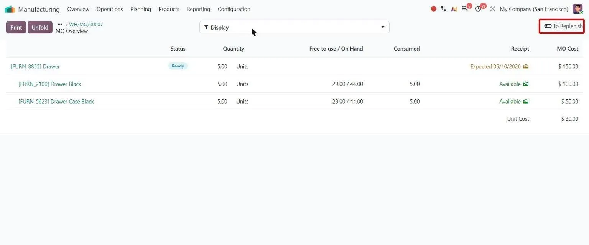Open the Overview menu

(78, 9)
